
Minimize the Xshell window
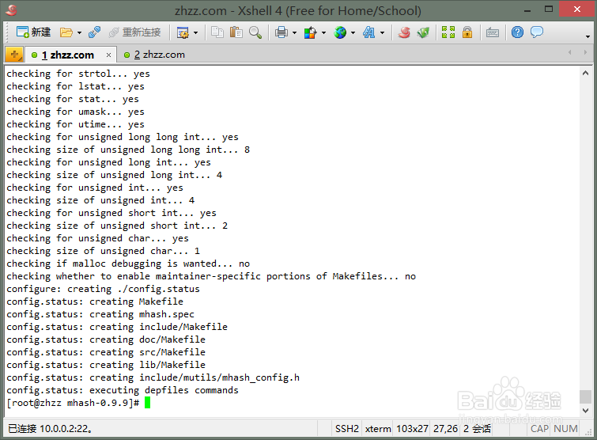coord(527,10)
